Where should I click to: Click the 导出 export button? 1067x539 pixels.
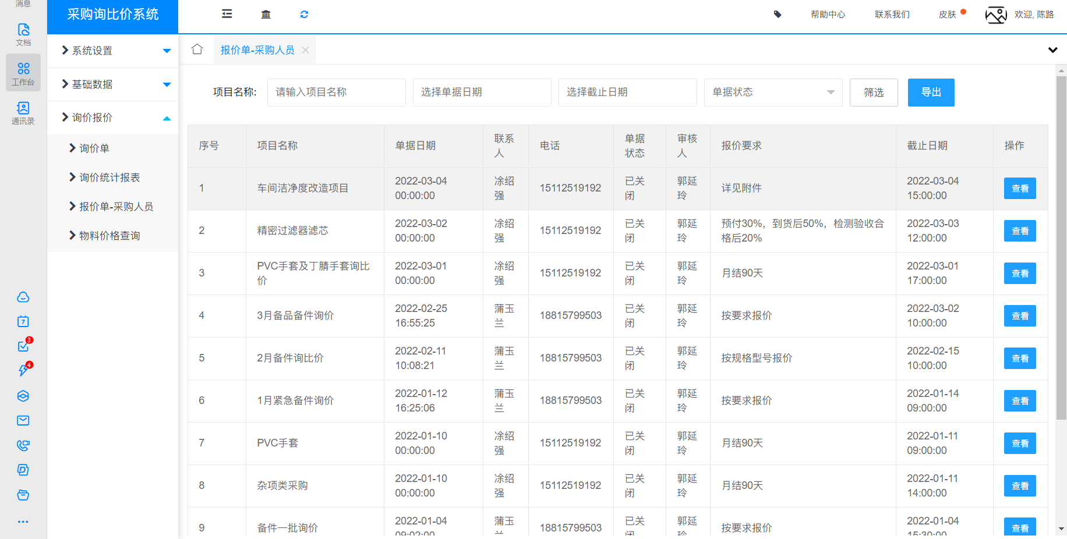931,92
